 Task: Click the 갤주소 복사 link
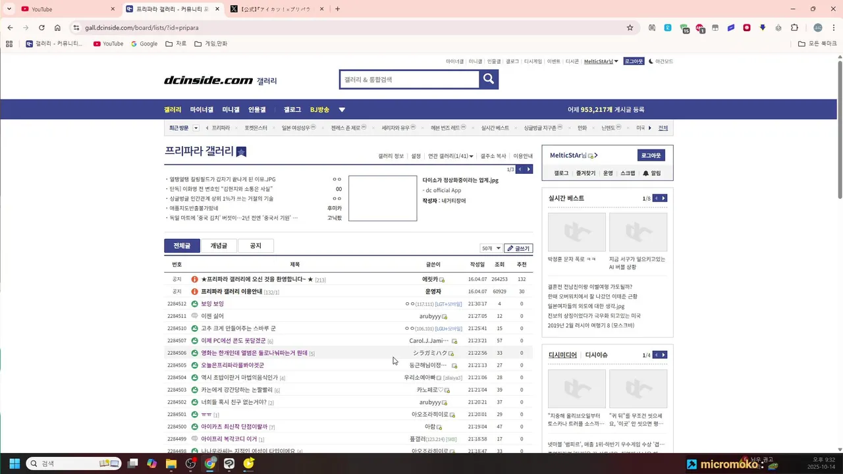[x=493, y=156]
